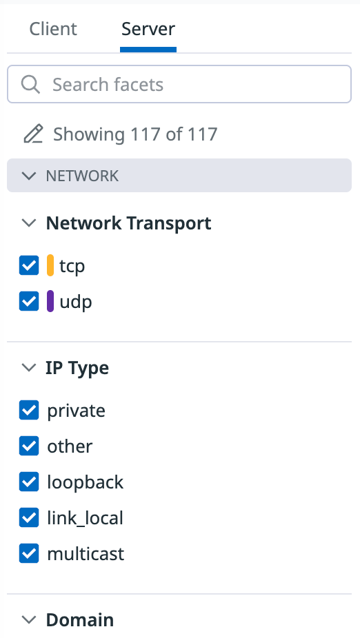The width and height of the screenshot is (360, 638).
Task: Click the orange tcp color indicator
Action: 50,265
